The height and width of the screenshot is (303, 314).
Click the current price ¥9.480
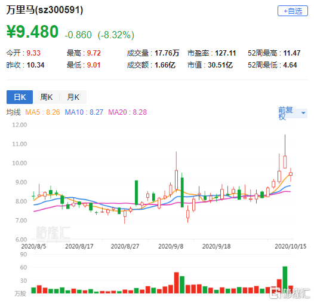(32, 32)
